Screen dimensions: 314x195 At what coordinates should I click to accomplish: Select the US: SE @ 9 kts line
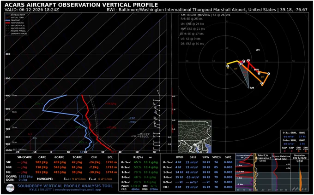(x=190, y=39)
